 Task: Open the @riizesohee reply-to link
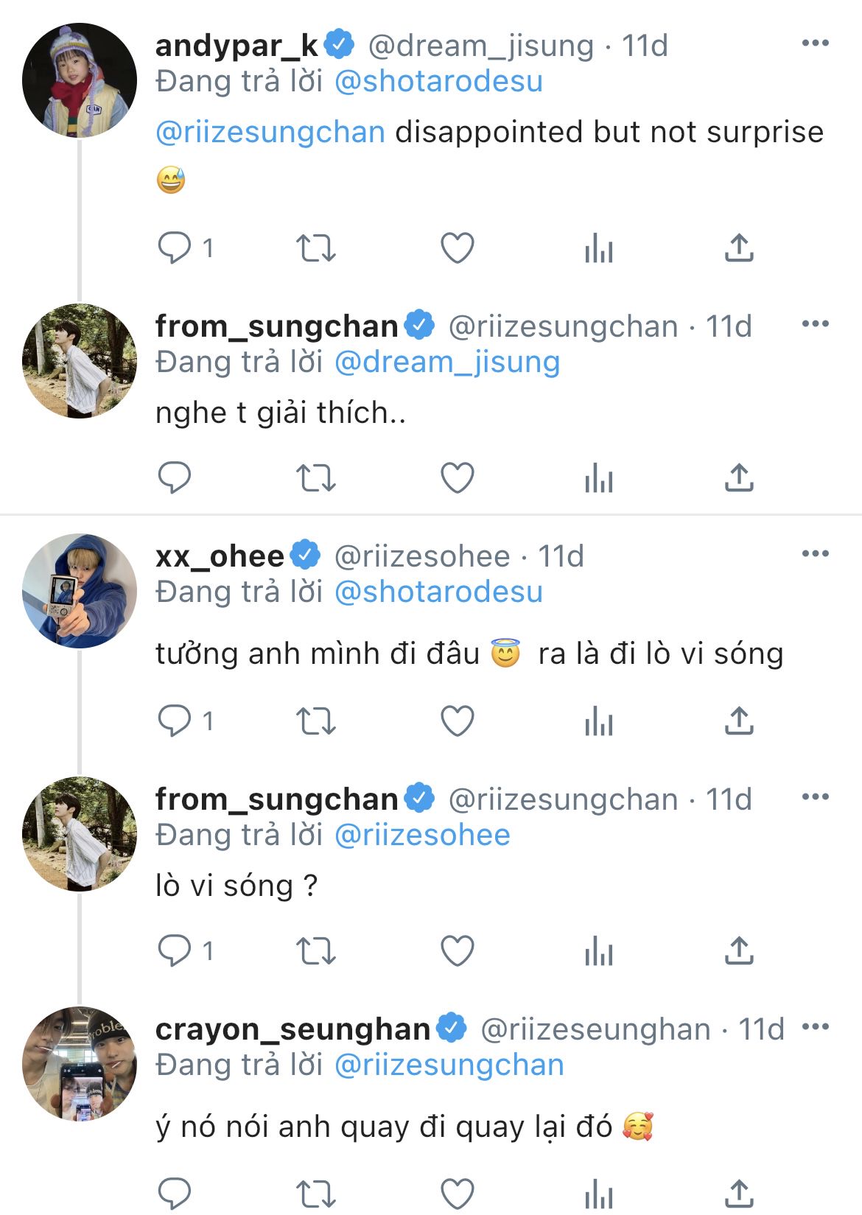tap(422, 835)
